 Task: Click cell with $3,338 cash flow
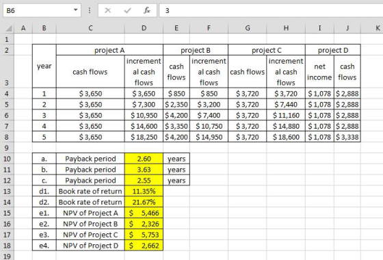click(x=347, y=137)
